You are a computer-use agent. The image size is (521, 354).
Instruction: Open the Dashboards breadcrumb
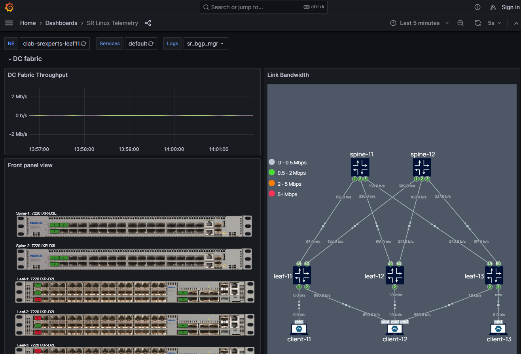click(x=61, y=23)
